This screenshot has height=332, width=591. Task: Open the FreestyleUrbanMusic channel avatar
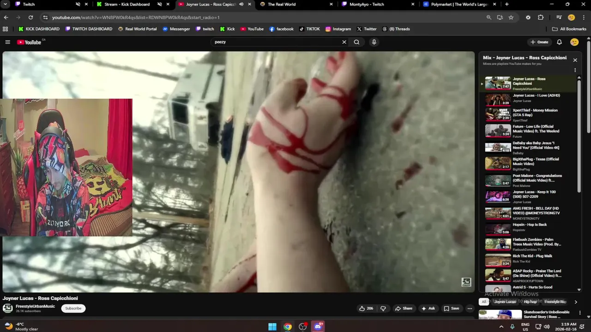tap(8, 308)
